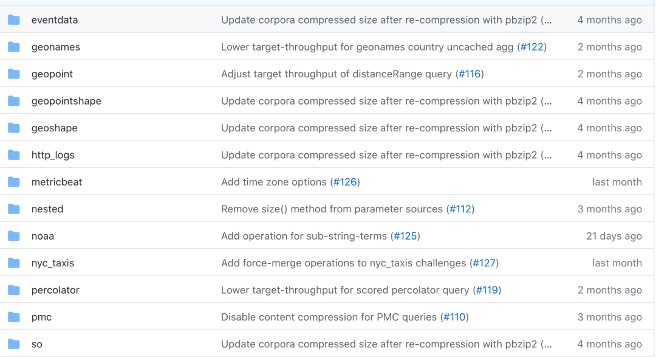Click the noaa folder icon
Image resolution: width=656 pixels, height=357 pixels.
point(14,236)
